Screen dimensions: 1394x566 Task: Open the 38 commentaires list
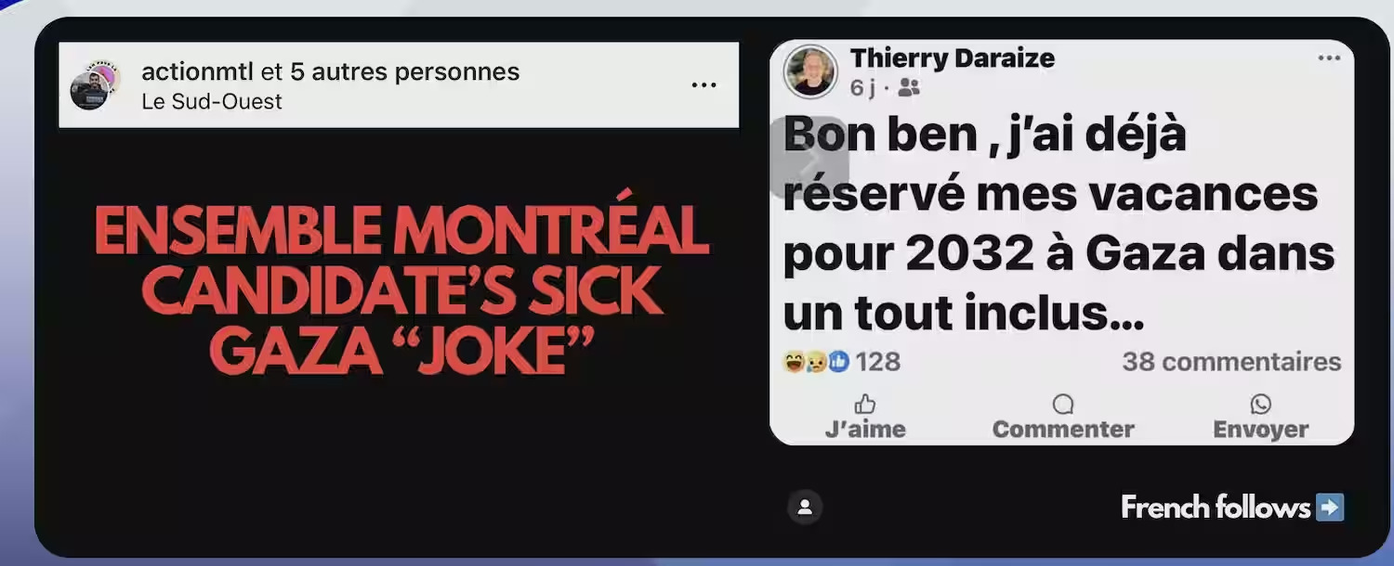tap(1231, 362)
